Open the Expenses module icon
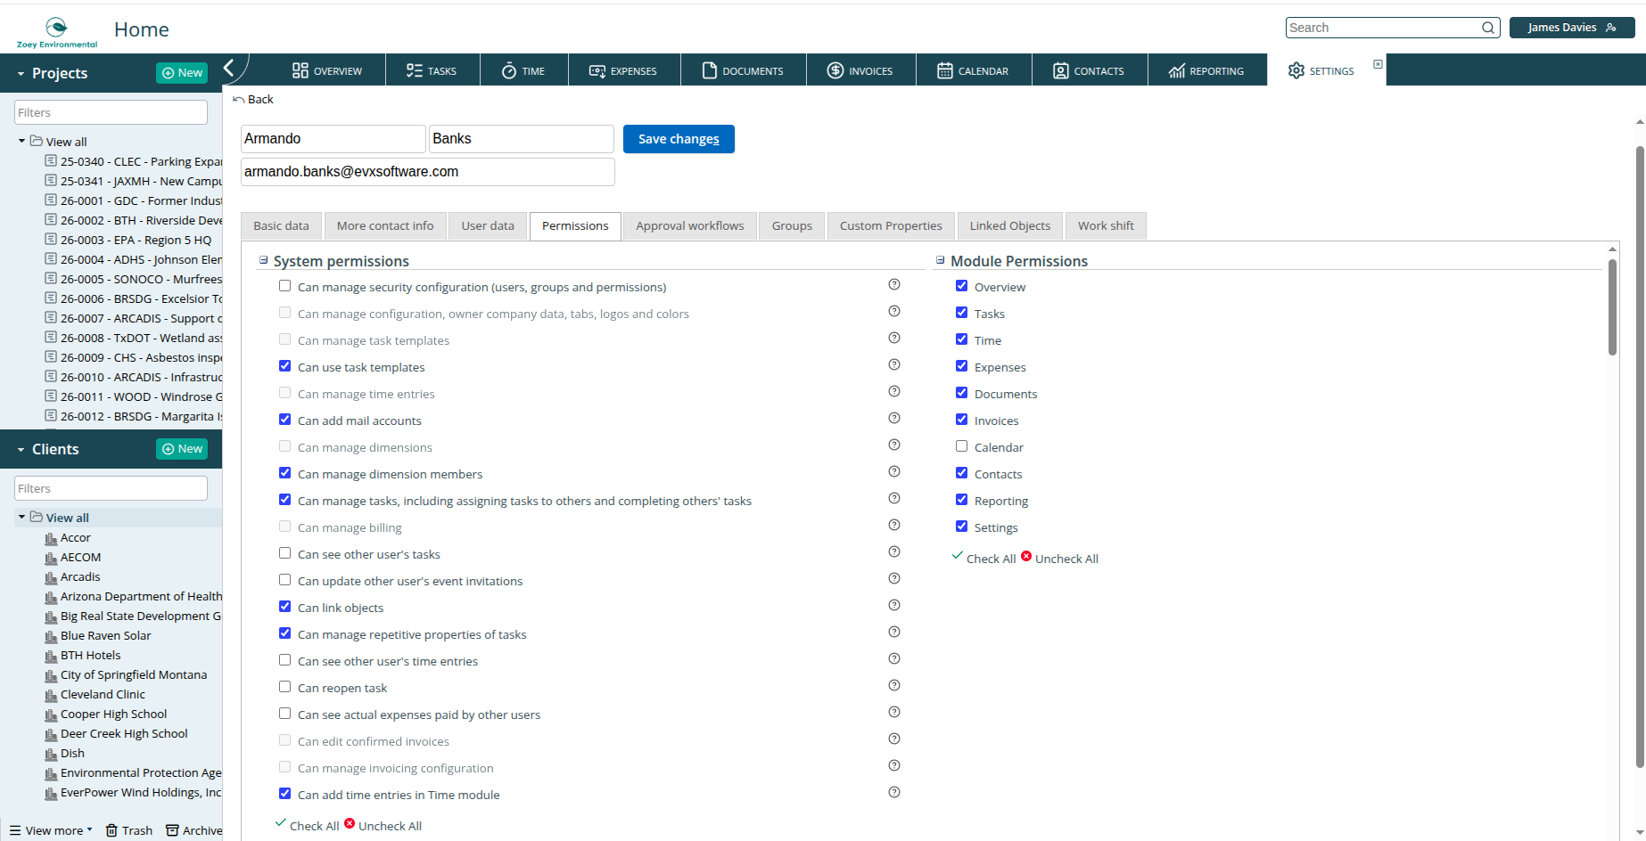 coord(597,70)
